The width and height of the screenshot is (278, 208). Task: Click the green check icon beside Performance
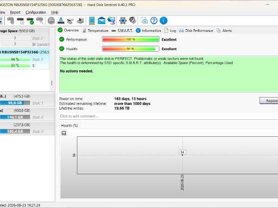[x=62, y=39]
